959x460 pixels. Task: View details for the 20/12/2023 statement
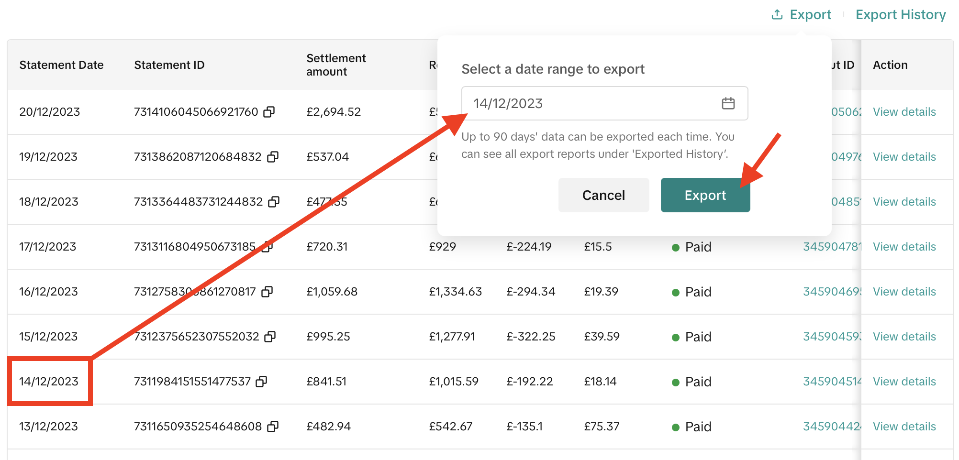(904, 111)
